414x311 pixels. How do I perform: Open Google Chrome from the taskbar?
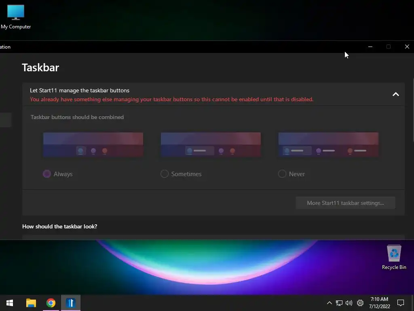(x=51, y=303)
